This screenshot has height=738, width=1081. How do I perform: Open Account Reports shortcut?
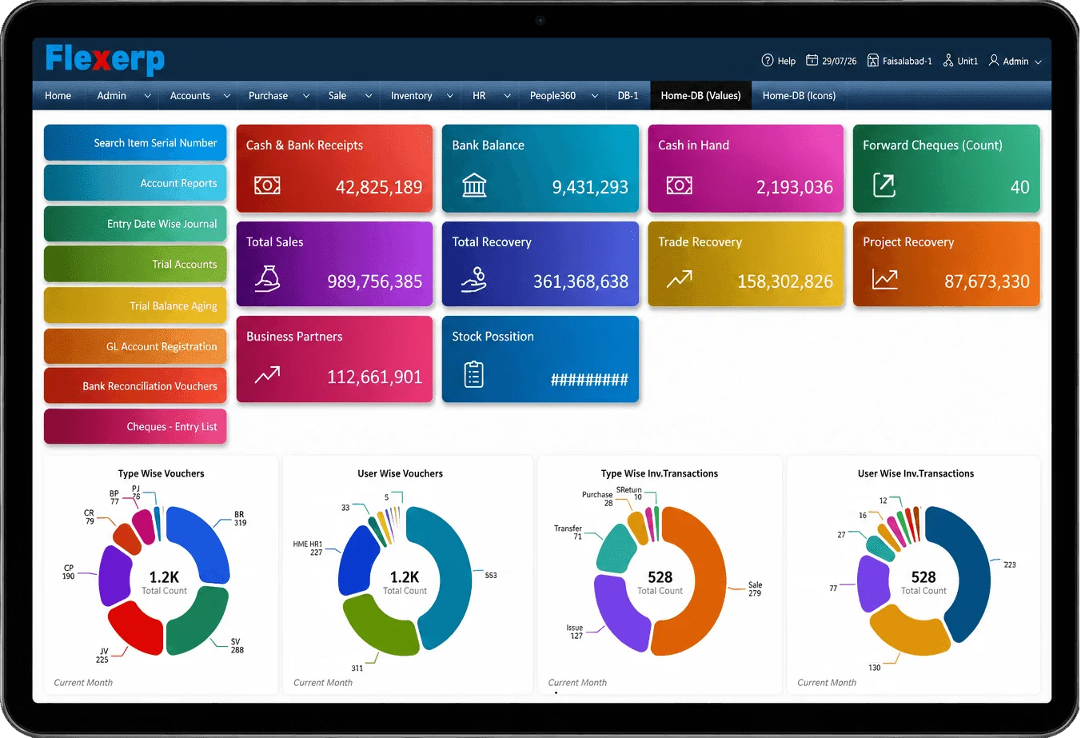pos(135,183)
